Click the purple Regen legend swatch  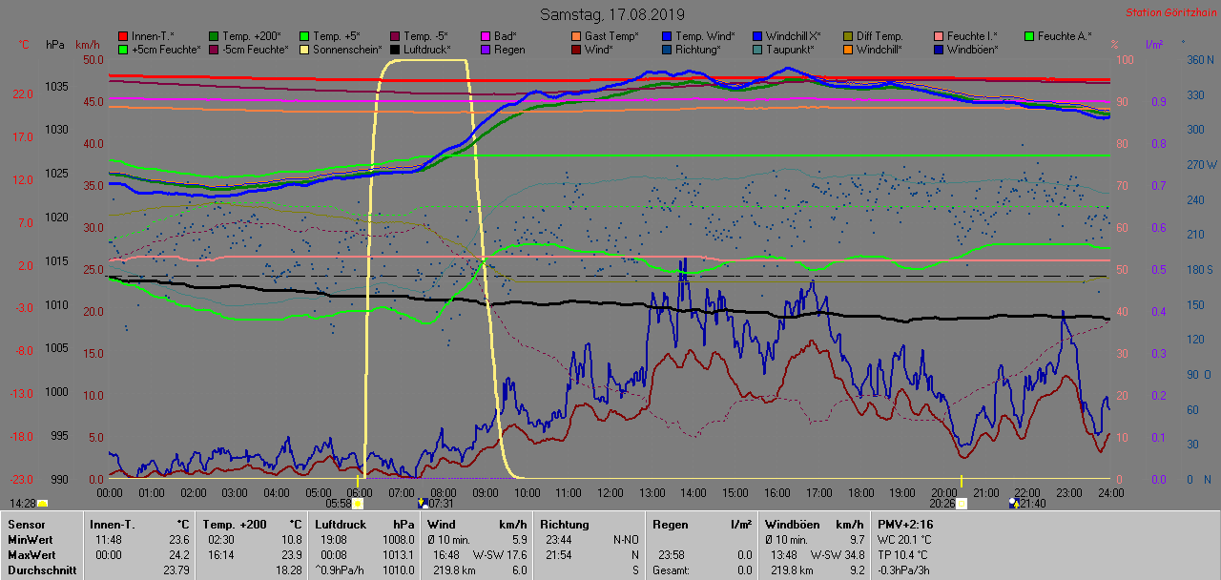click(486, 49)
